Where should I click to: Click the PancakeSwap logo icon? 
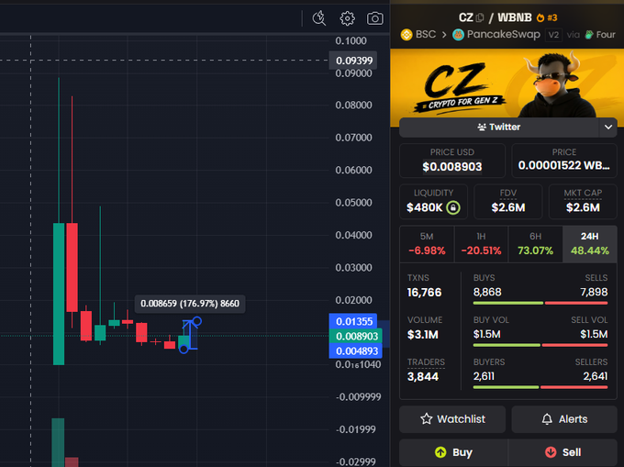coord(458,35)
